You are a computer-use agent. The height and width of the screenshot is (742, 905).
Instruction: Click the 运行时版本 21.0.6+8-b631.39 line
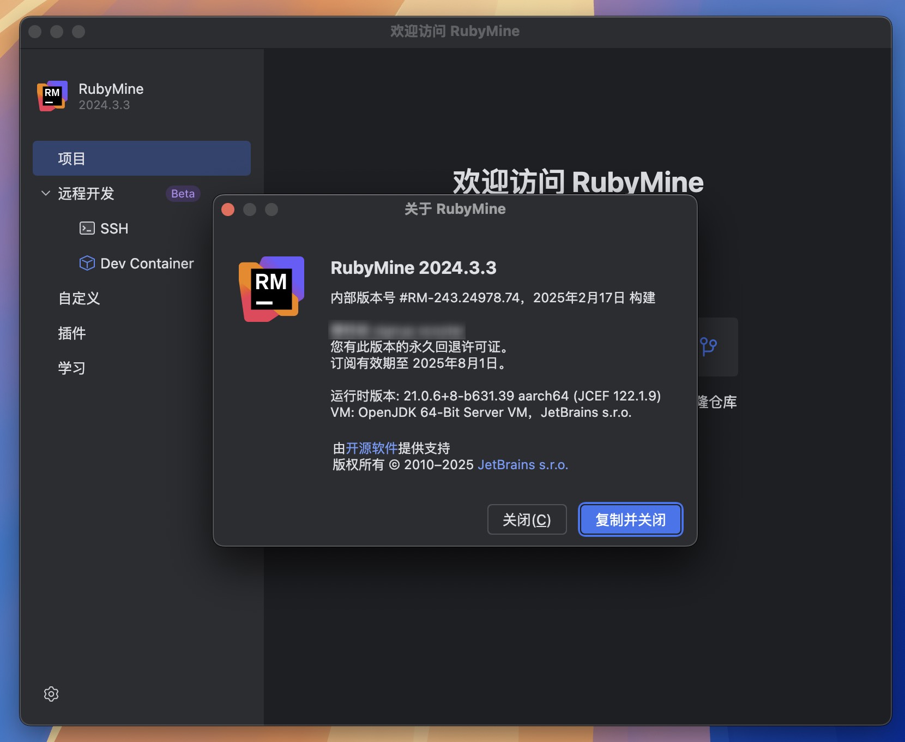496,396
